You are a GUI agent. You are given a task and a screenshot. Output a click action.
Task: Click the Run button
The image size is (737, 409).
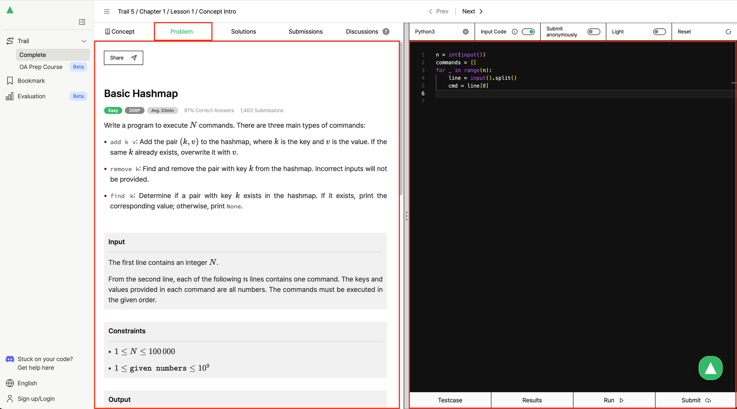(614, 400)
